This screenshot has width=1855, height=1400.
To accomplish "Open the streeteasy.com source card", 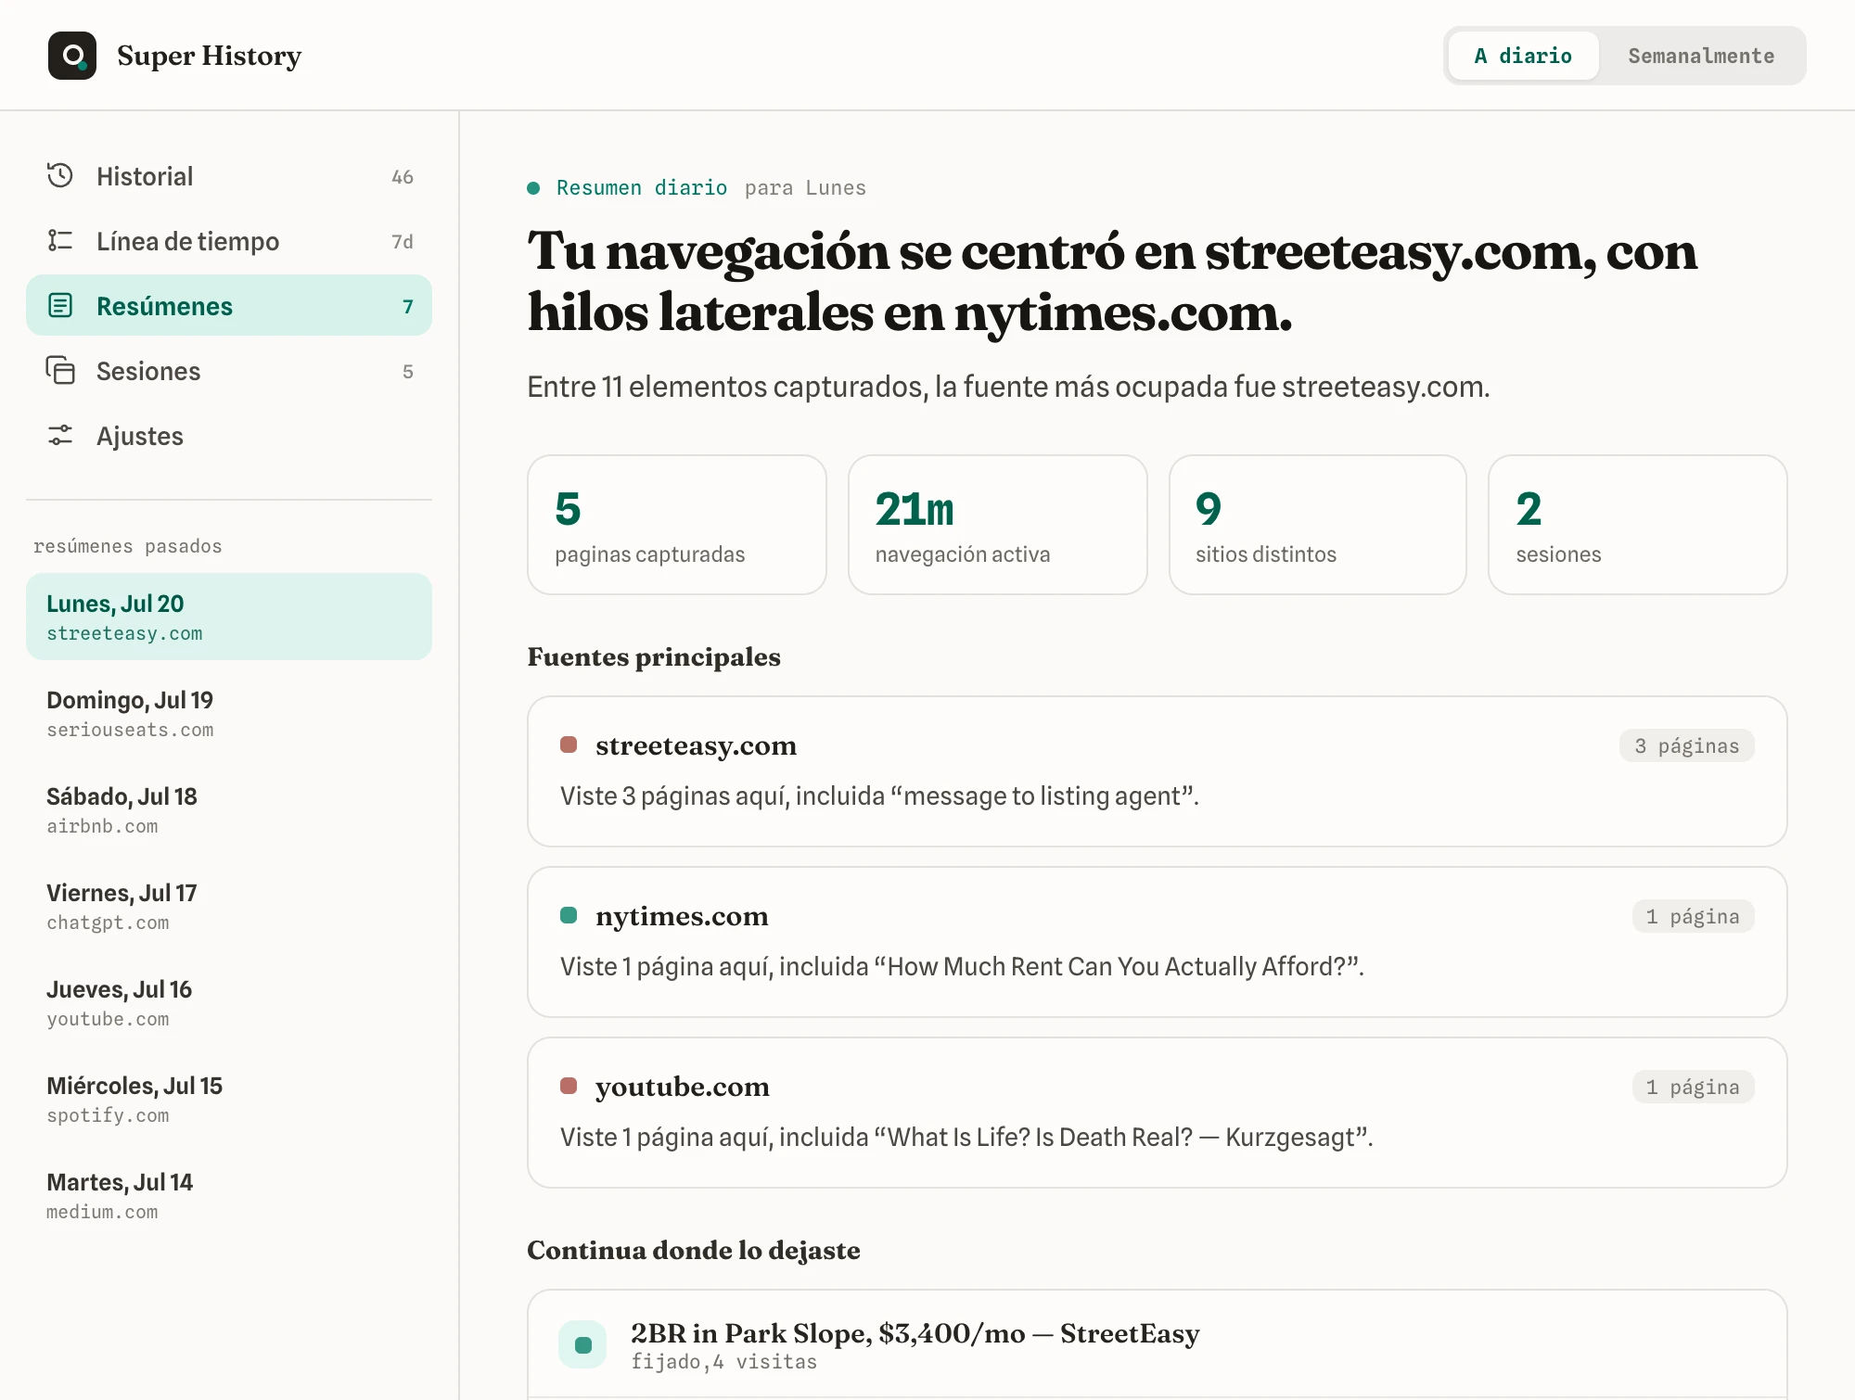I will coord(1158,771).
